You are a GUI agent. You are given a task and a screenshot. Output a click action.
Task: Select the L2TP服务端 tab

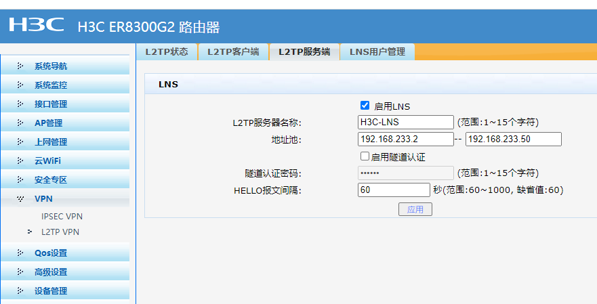pos(304,51)
